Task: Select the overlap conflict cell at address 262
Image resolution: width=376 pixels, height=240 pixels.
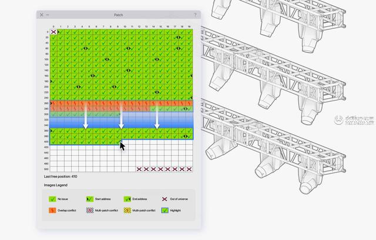Action: 68,104
